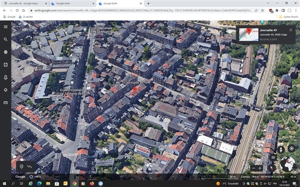Fly to my location button
The image size is (300, 187).
click(x=291, y=149)
